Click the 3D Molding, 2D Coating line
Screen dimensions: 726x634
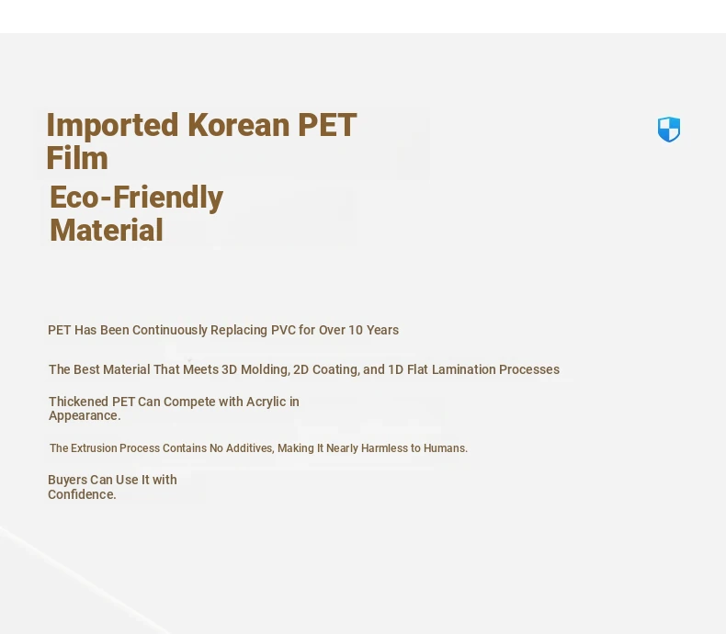coord(304,369)
